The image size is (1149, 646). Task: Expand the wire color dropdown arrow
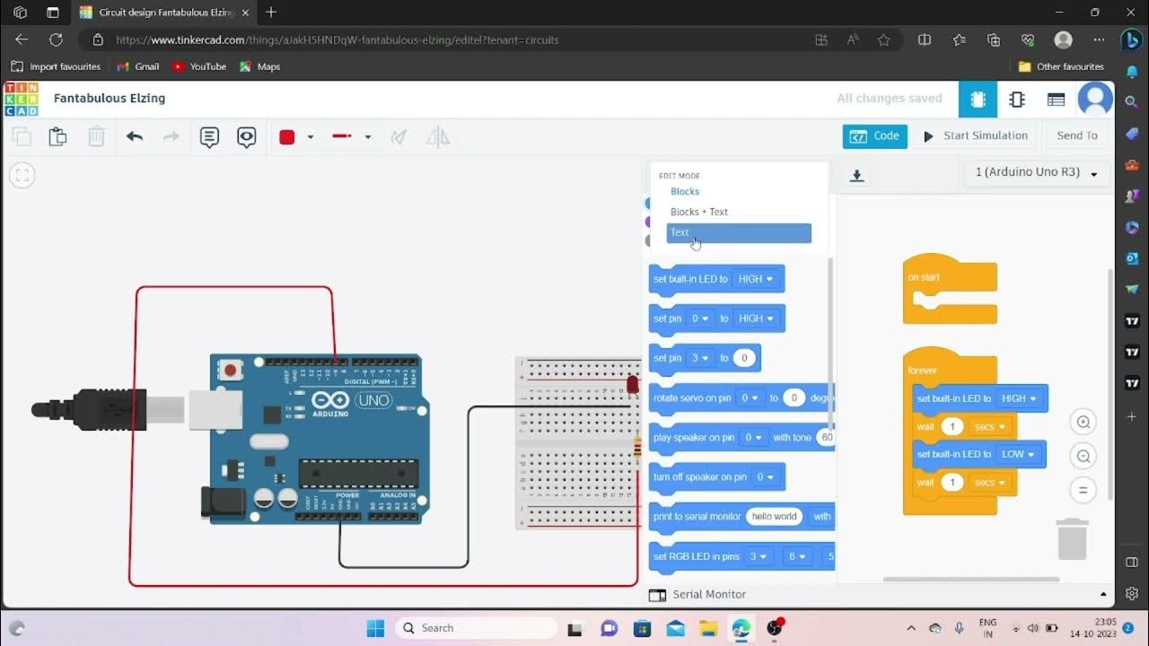click(311, 137)
